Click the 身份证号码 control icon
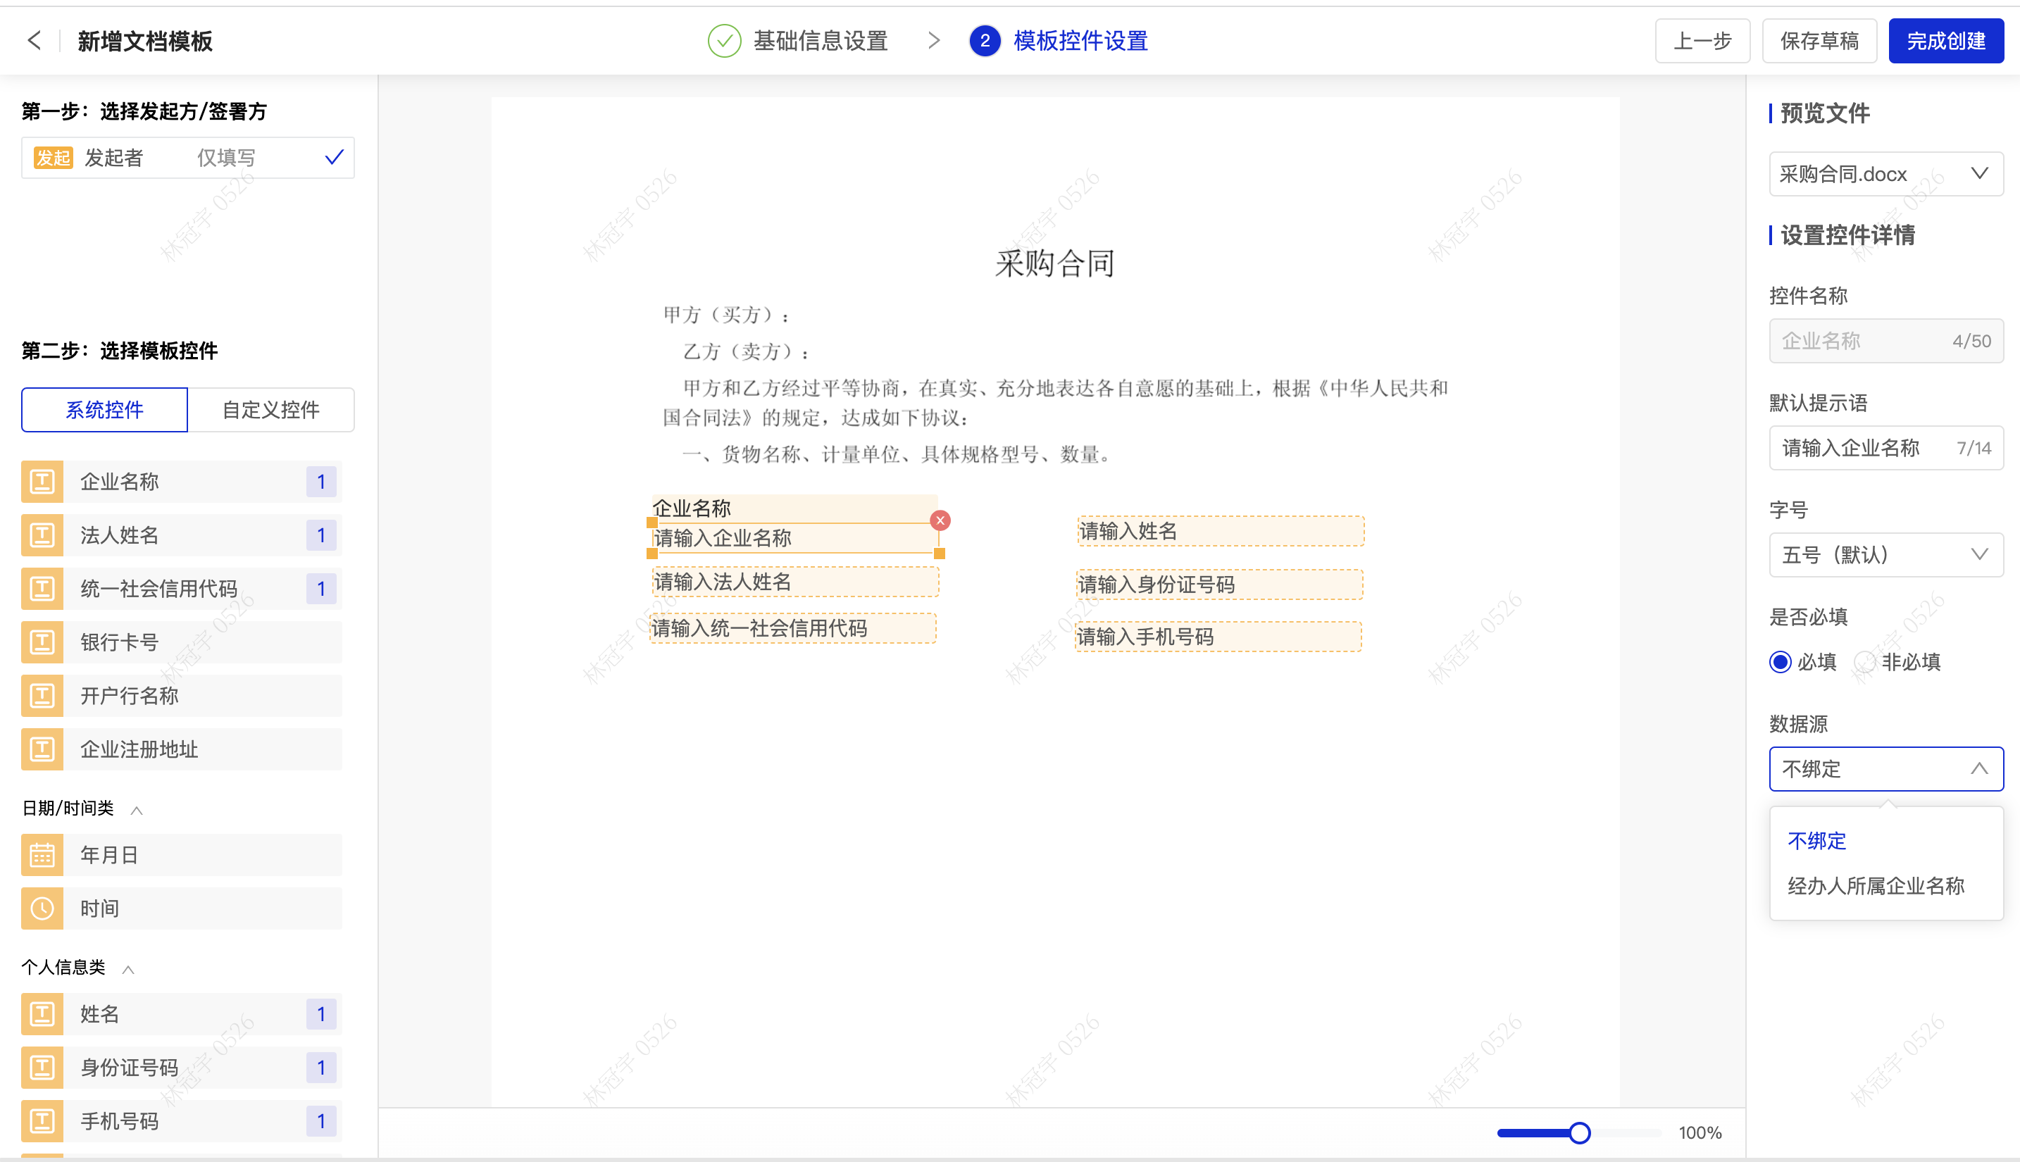 point(42,1068)
